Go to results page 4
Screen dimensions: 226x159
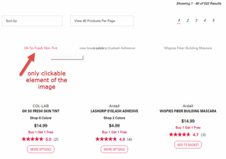coord(205,20)
